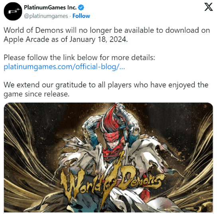The image size is (219, 214).
Task: Click the golden swirl on artwork's left side
Action: coord(25,161)
